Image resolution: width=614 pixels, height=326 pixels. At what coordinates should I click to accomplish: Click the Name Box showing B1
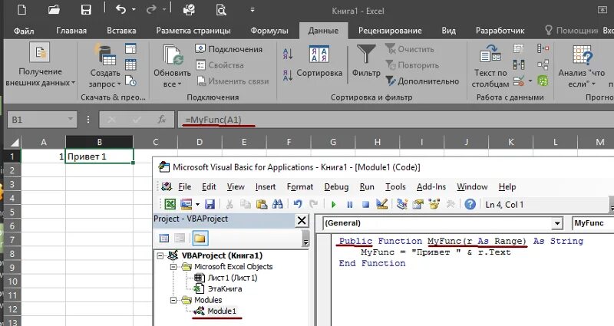click(42, 120)
